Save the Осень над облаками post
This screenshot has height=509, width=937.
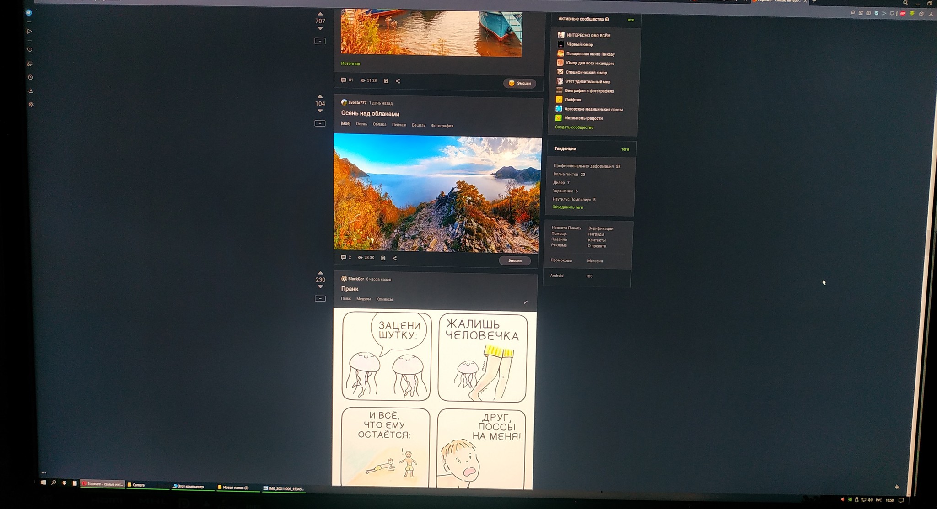(x=383, y=258)
